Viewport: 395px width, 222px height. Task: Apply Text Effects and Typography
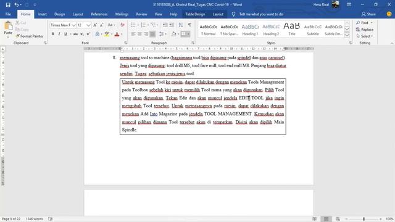click(98, 34)
